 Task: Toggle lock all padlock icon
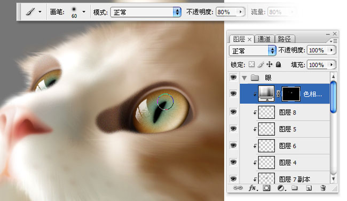coord(278,65)
